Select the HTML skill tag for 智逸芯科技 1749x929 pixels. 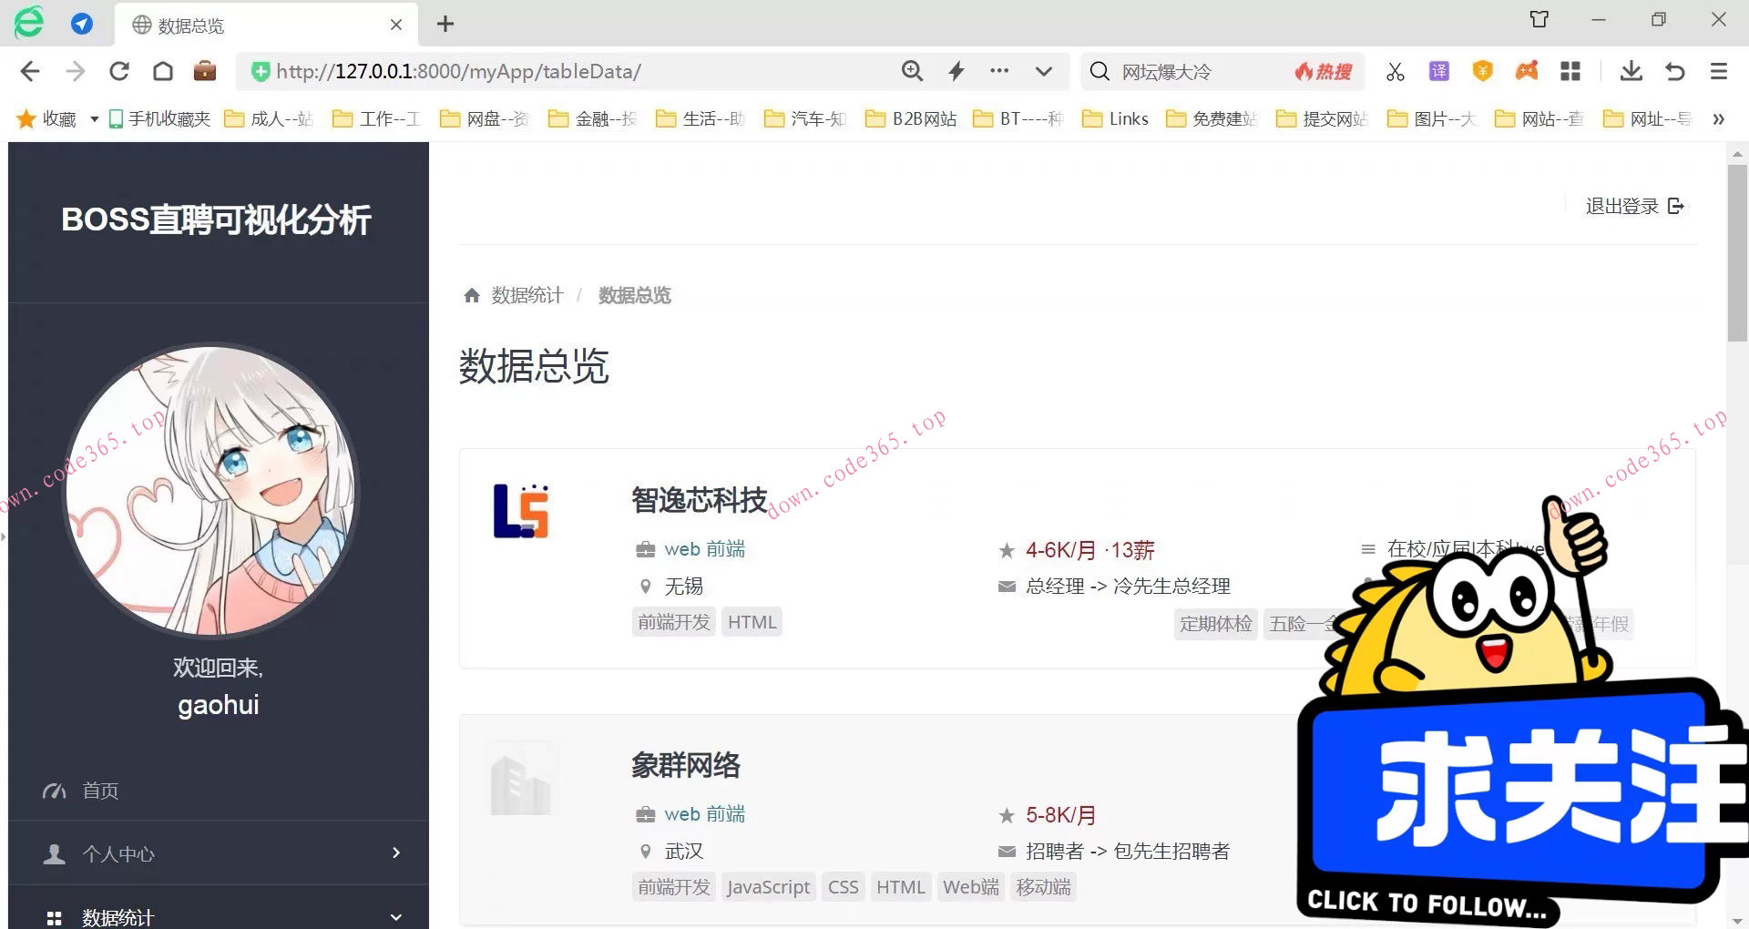[752, 621]
